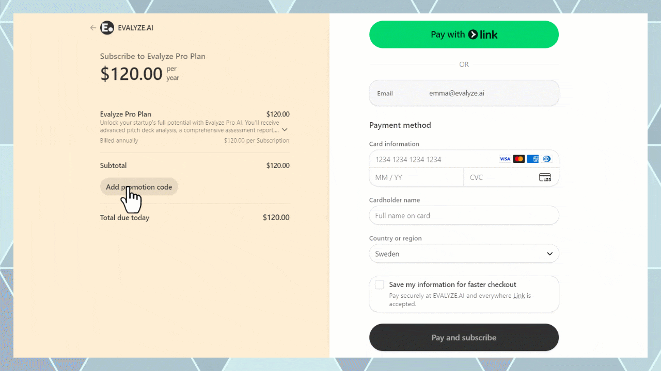Image resolution: width=661 pixels, height=371 pixels.
Task: Open the Country or region dropdown
Action: click(x=464, y=254)
